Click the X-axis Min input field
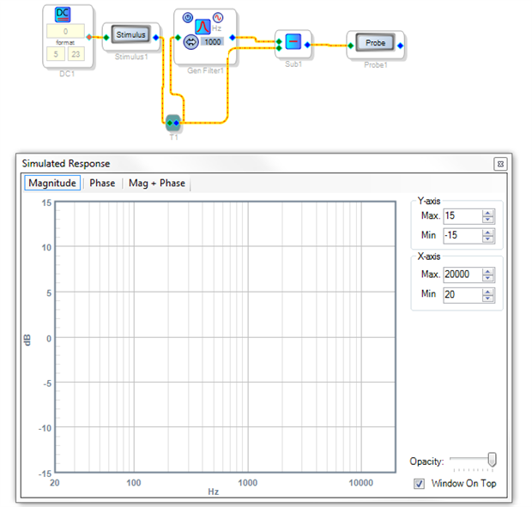 [462, 295]
